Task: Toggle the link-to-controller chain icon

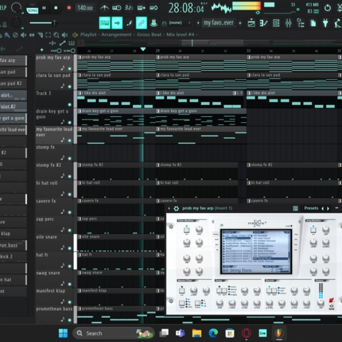Action: click(x=141, y=23)
